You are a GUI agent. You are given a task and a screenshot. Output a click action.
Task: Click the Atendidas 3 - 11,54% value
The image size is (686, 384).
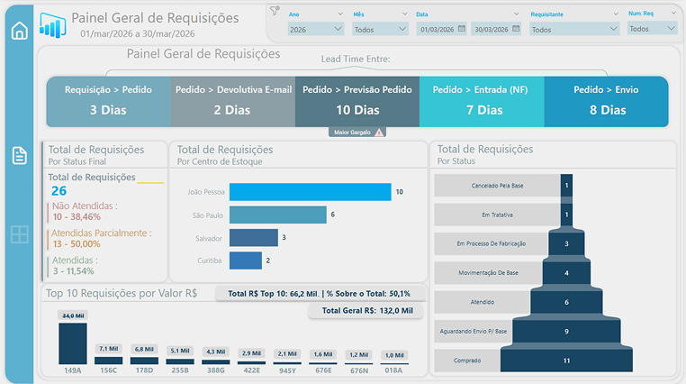(x=74, y=271)
